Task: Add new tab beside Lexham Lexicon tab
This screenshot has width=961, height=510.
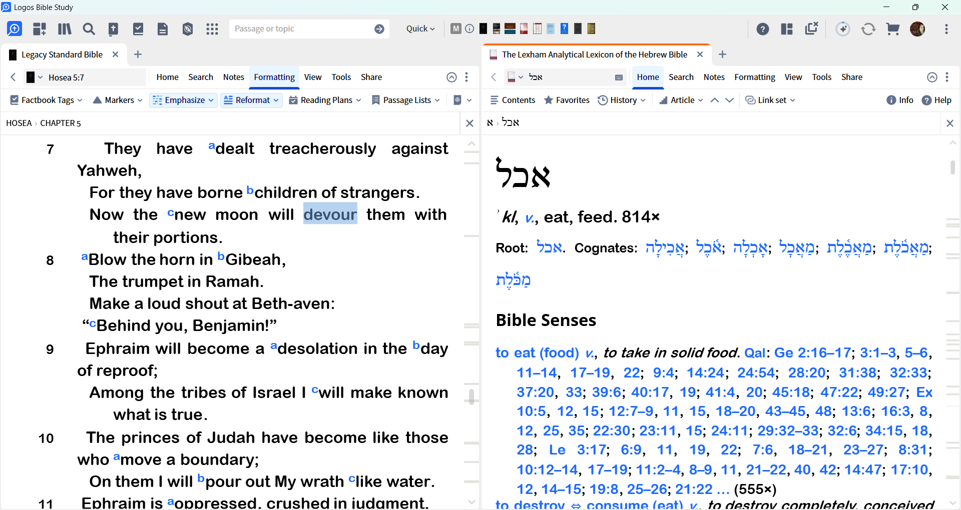Action: click(x=722, y=54)
